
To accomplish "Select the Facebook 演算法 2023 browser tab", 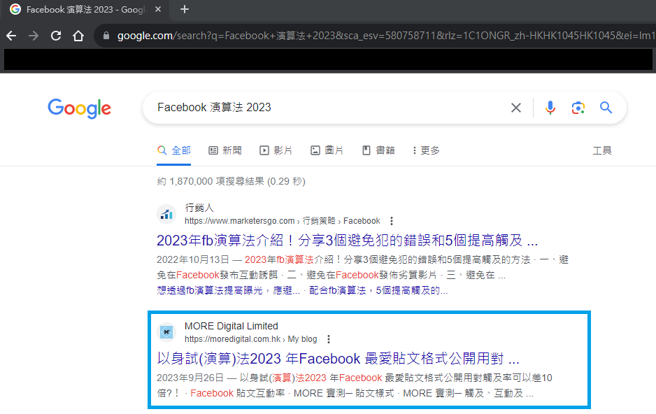I will click(86, 10).
